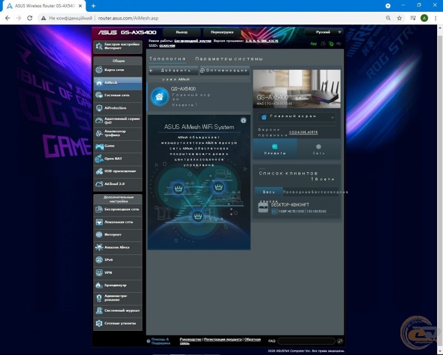Click the Оптимизация button

click(x=224, y=70)
